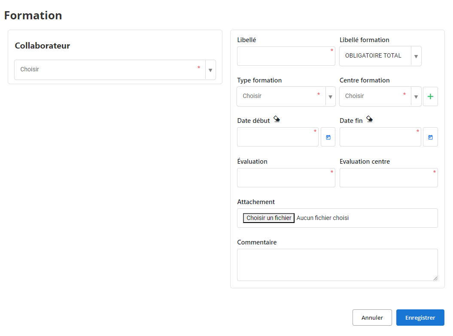Image resolution: width=453 pixels, height=336 pixels.
Task: Click inside the Commentaire text area
Action: tap(337, 265)
